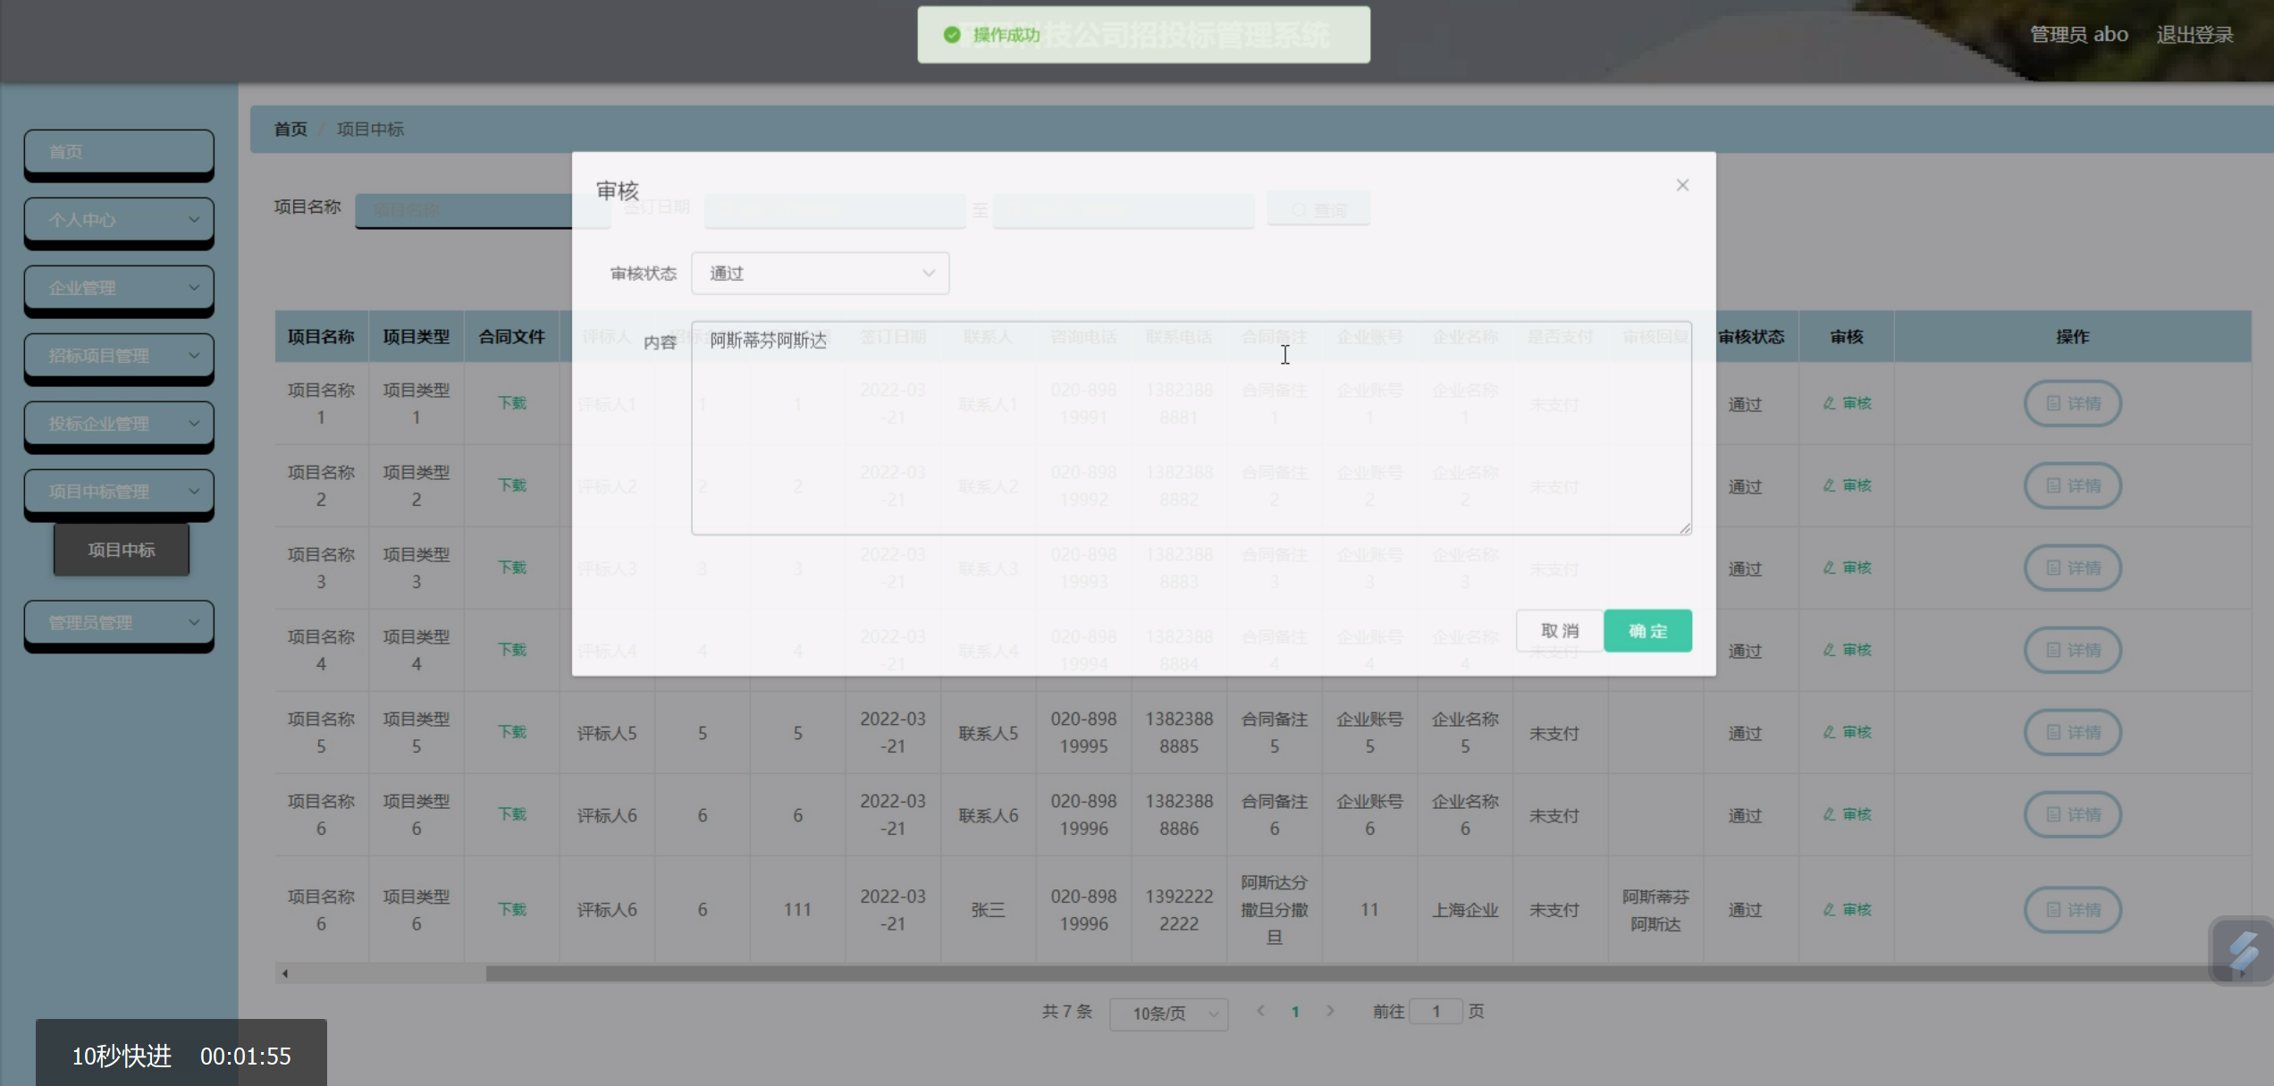The width and height of the screenshot is (2274, 1086).
Task: Click the floating bird icon at right edge
Action: [x=2244, y=951]
